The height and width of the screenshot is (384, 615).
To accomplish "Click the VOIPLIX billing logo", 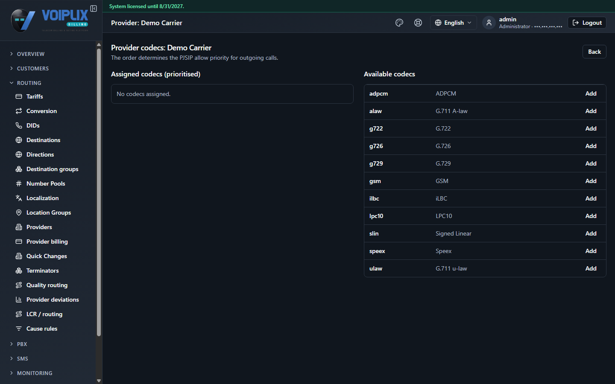I will pos(50,20).
